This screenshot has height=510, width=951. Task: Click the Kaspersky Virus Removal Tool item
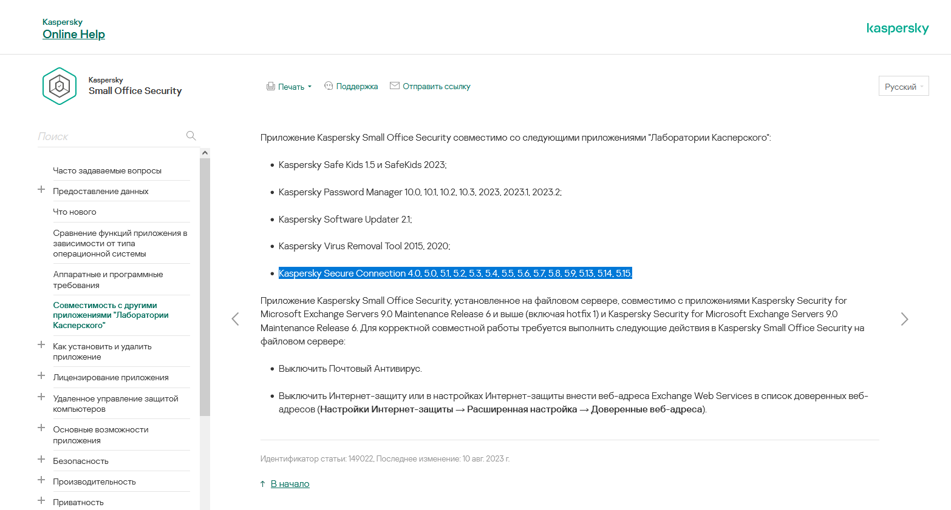(364, 246)
